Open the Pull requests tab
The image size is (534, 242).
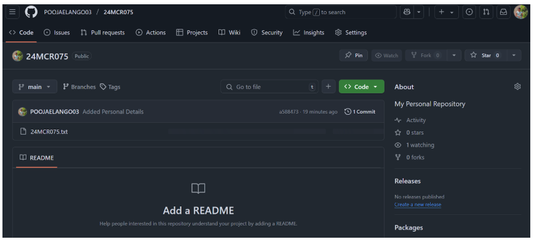tap(103, 33)
